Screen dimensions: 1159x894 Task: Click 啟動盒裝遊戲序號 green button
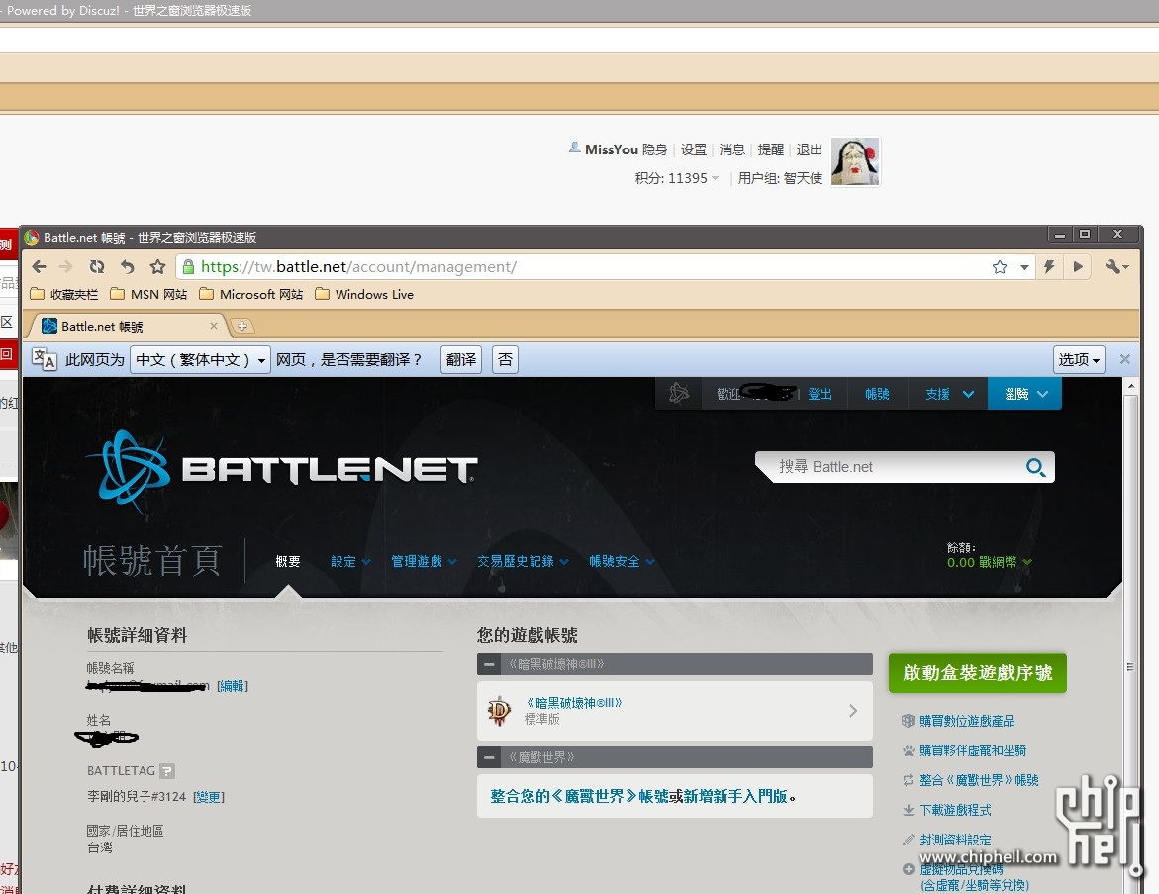point(977,673)
